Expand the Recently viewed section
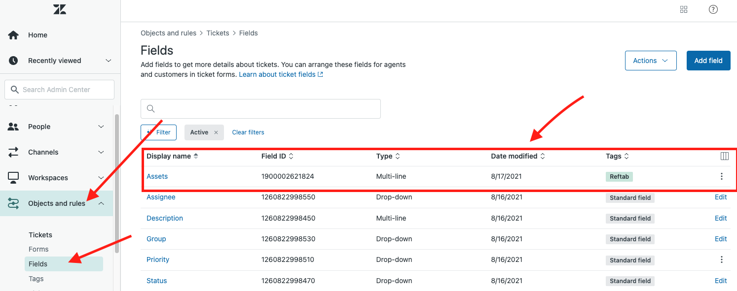737x291 pixels. [109, 61]
